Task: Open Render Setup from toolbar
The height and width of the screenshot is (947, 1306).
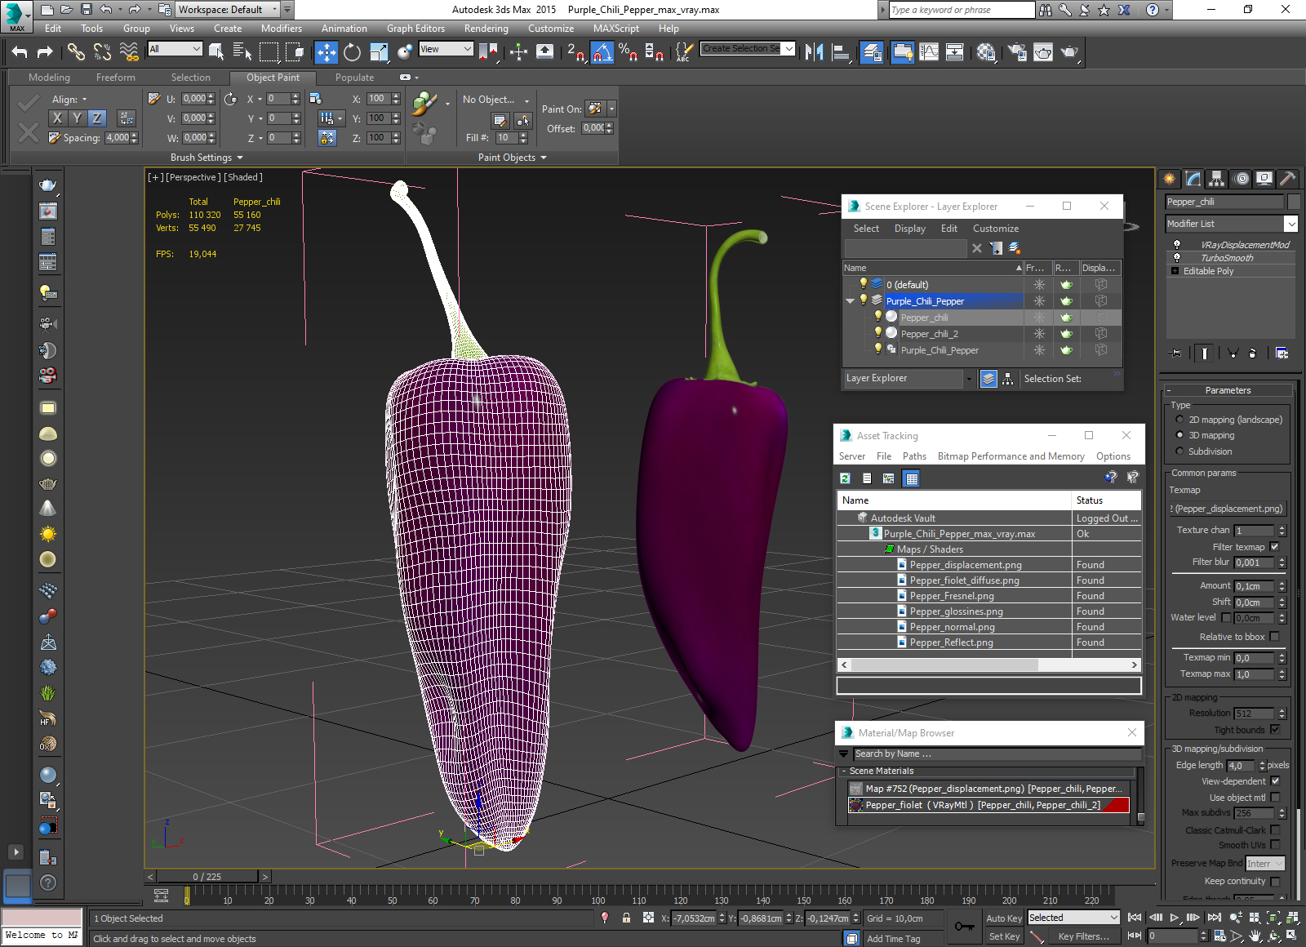Action: [1017, 52]
